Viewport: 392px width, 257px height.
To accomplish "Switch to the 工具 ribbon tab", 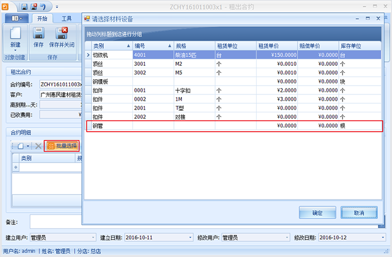I will (x=67, y=19).
